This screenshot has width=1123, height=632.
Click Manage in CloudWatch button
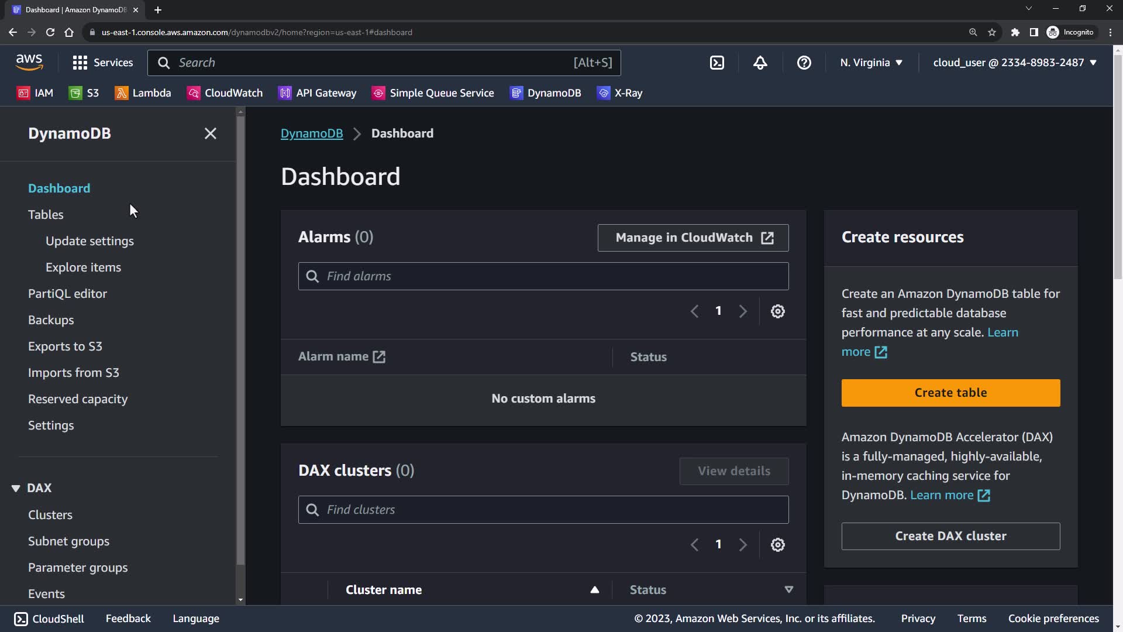(x=693, y=238)
